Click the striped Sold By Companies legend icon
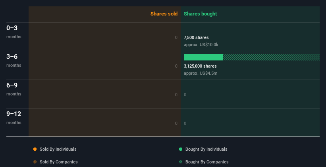The height and width of the screenshot is (167, 326). (x=35, y=162)
